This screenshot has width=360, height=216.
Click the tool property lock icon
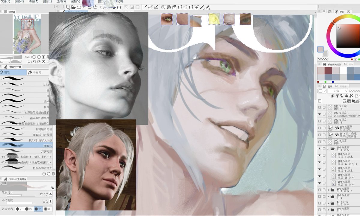pyautogui.click(x=52, y=188)
